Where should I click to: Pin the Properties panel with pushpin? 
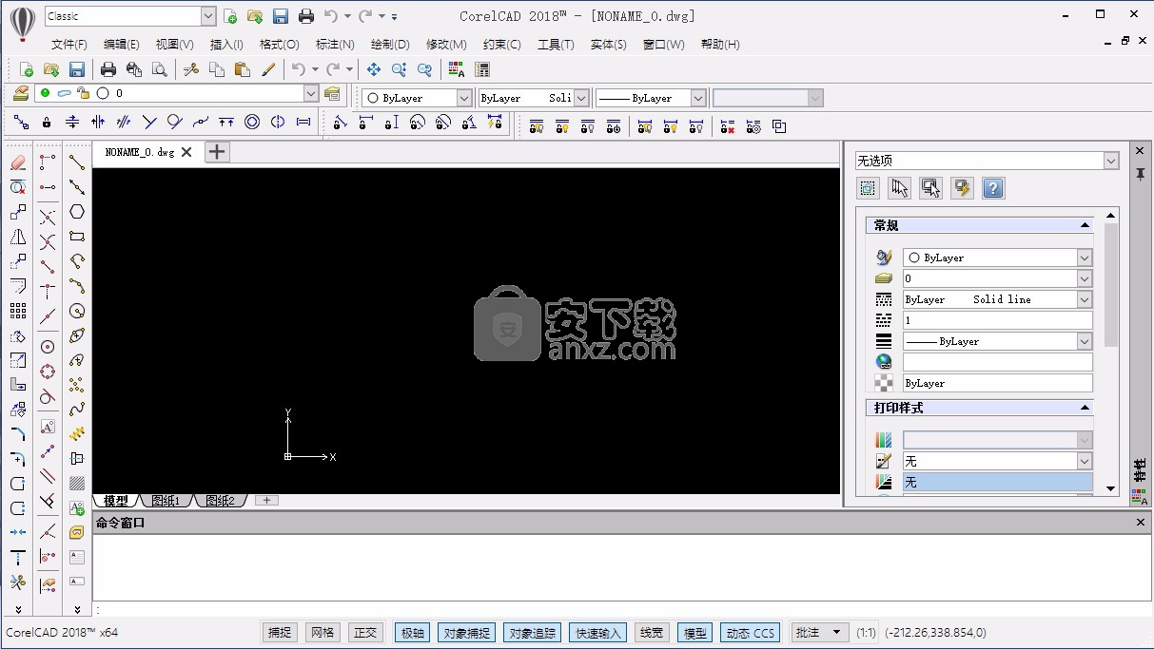pos(1140,174)
